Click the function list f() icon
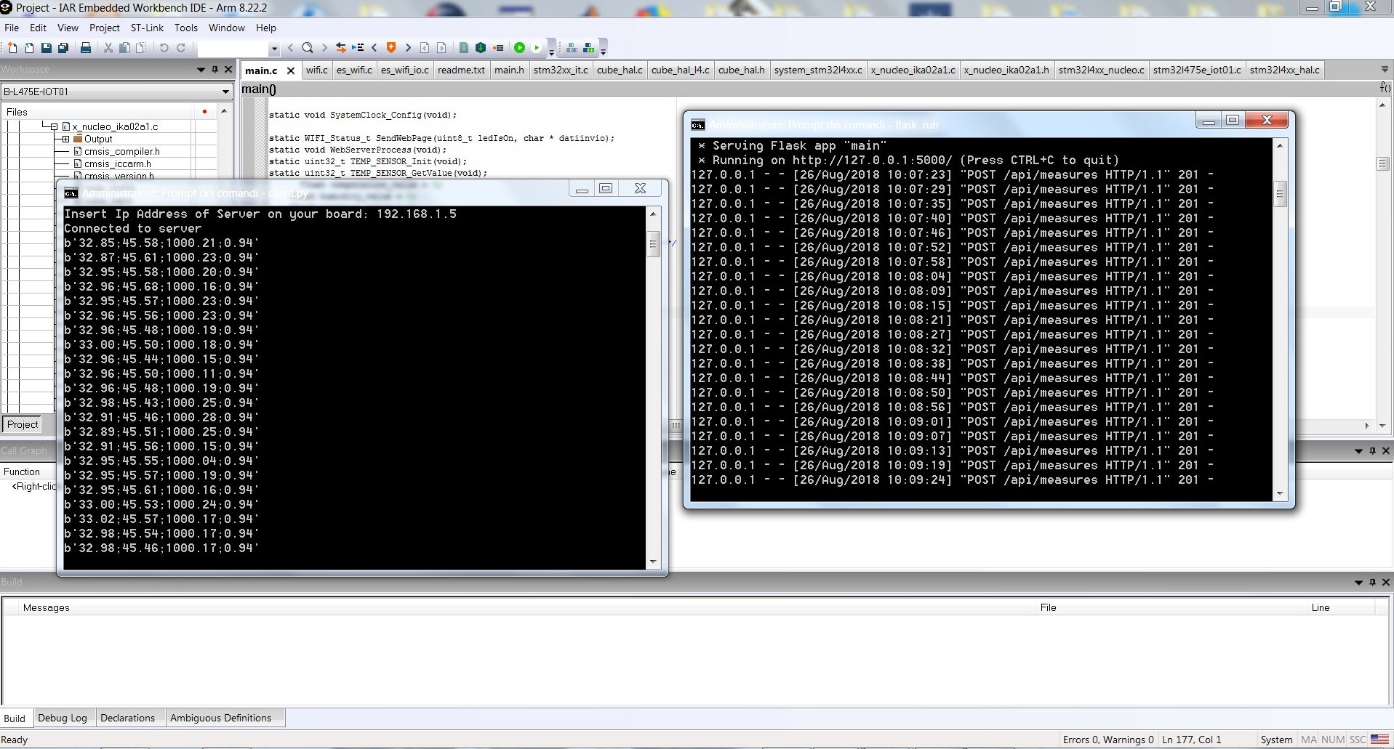Screen dimensions: 1394x749 1385,87
